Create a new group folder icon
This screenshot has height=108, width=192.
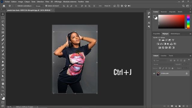click(x=180, y=106)
